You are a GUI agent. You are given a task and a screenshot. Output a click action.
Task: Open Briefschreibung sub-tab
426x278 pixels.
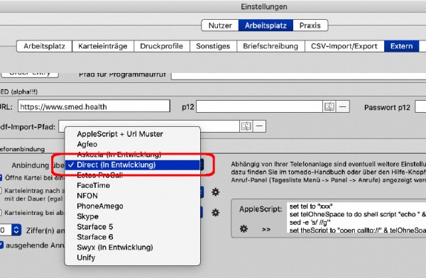click(271, 46)
